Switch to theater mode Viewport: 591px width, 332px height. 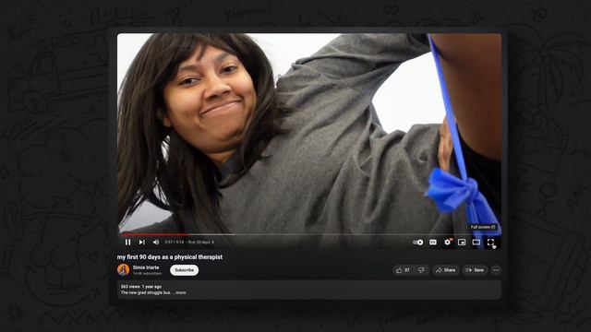click(x=476, y=242)
